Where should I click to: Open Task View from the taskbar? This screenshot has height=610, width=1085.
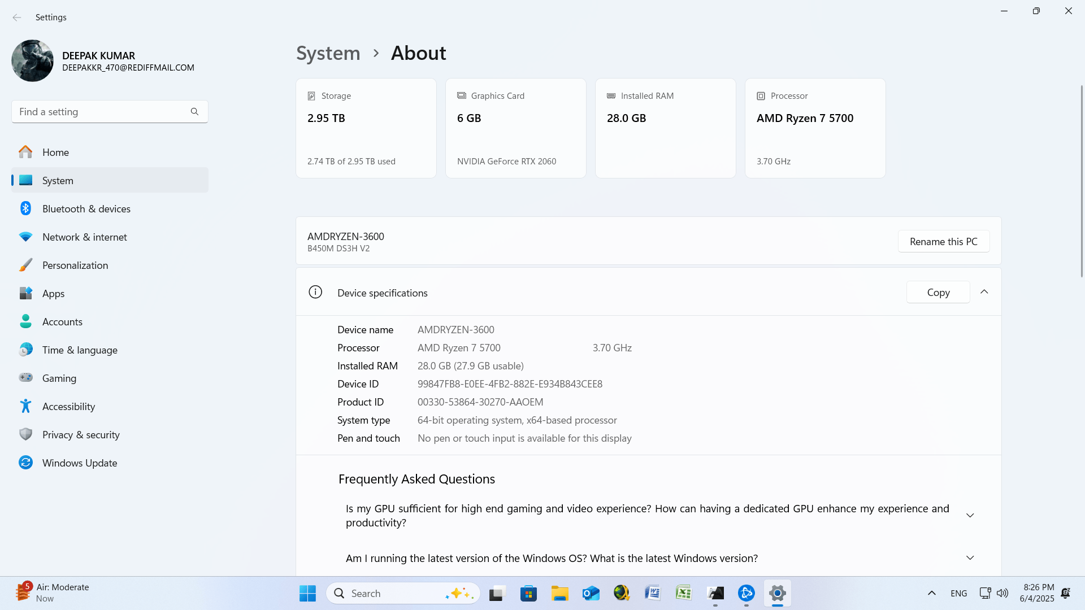pyautogui.click(x=497, y=593)
